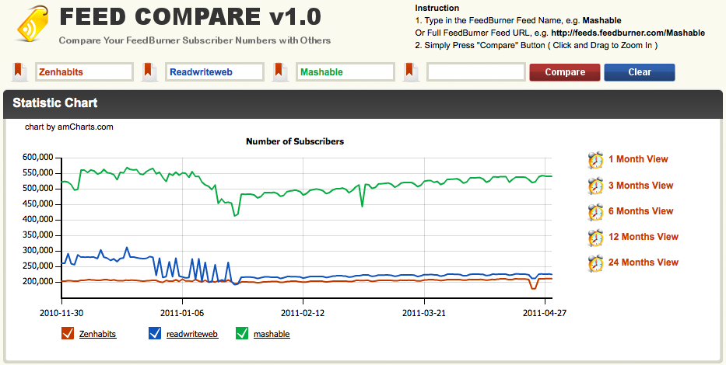Hide the green mashable series checkbox
Viewport: 726px width, 365px height.
(242, 334)
